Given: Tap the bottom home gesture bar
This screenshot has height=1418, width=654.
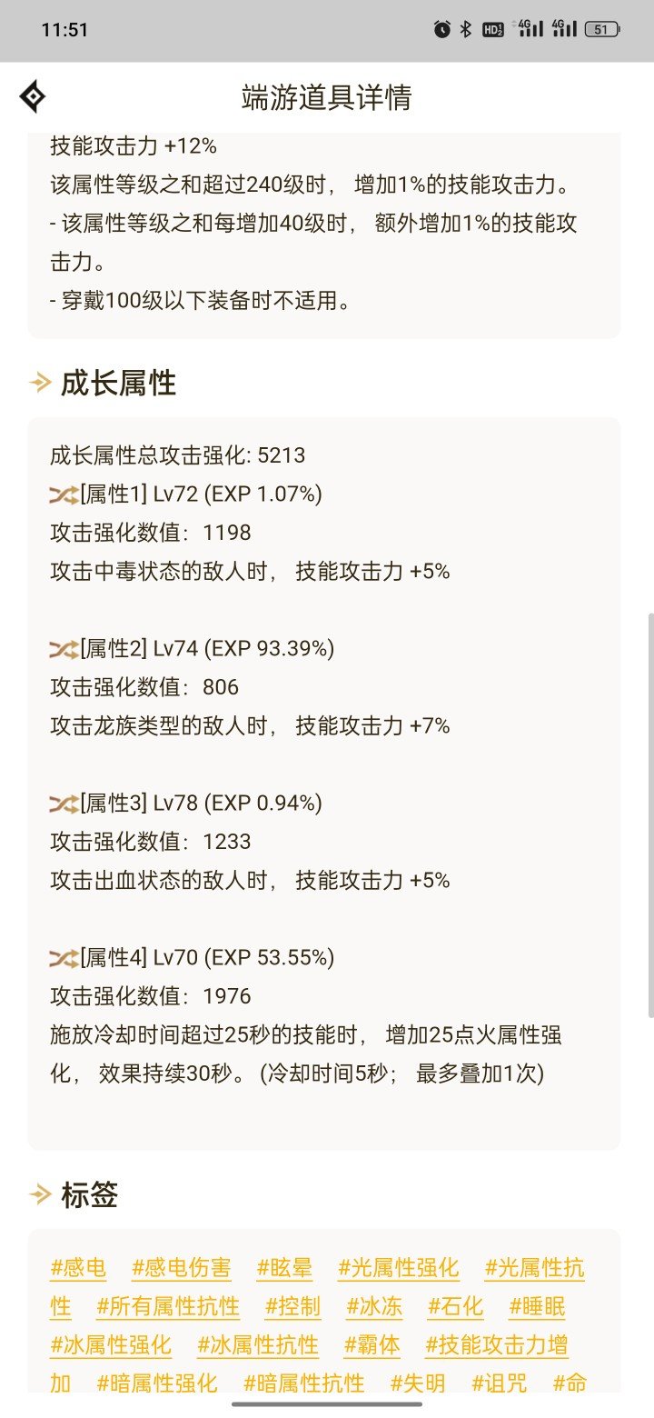Looking at the screenshot, I should [327, 1404].
